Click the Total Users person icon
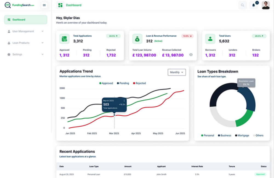This screenshot has height=178, width=274. [210, 39]
